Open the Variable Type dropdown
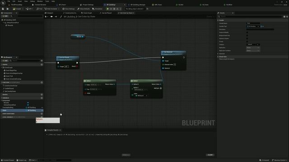Screen dimensions: 289x162 (x=253, y=27)
